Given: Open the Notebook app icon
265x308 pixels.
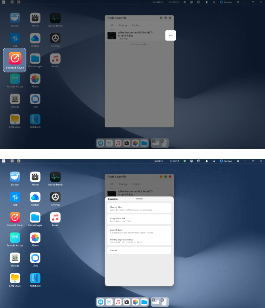Looking at the screenshot, I should [35, 278].
